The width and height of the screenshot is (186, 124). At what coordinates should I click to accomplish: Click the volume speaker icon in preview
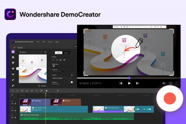(164, 83)
